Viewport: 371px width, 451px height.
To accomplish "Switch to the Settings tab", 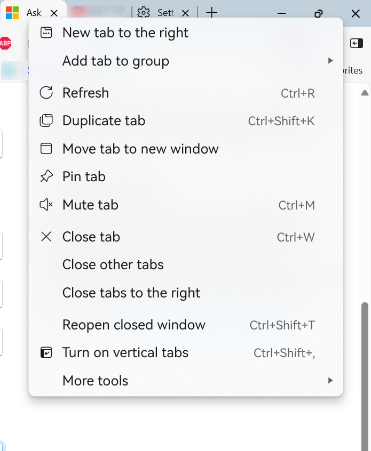I will pyautogui.click(x=165, y=12).
